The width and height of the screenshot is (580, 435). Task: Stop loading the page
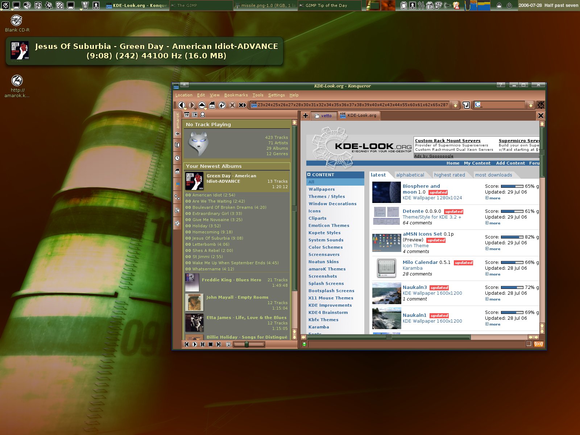coord(232,105)
